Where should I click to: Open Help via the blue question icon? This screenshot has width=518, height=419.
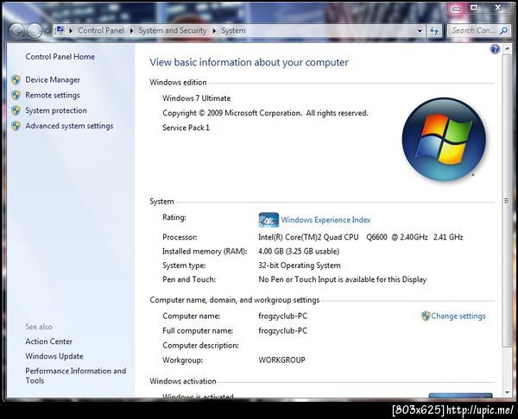click(x=495, y=49)
